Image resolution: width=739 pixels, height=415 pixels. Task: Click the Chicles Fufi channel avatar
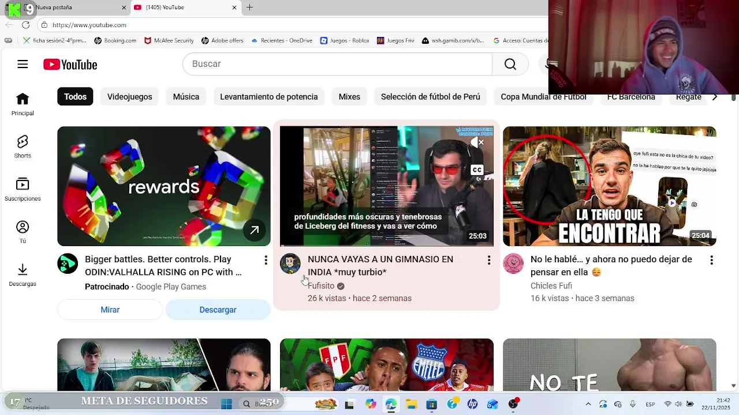click(513, 263)
